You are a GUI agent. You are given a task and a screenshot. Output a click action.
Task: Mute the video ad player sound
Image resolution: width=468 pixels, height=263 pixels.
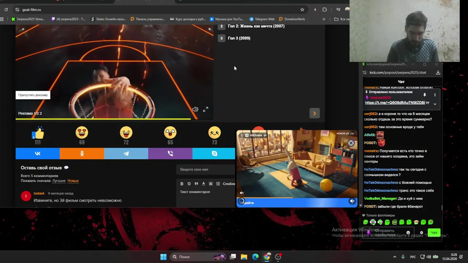195,110
